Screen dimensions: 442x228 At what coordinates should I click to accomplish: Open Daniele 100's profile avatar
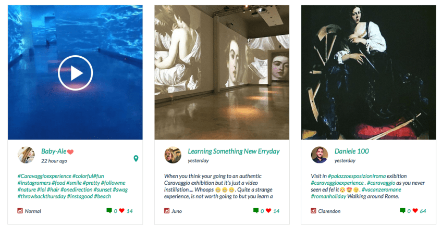pos(320,155)
